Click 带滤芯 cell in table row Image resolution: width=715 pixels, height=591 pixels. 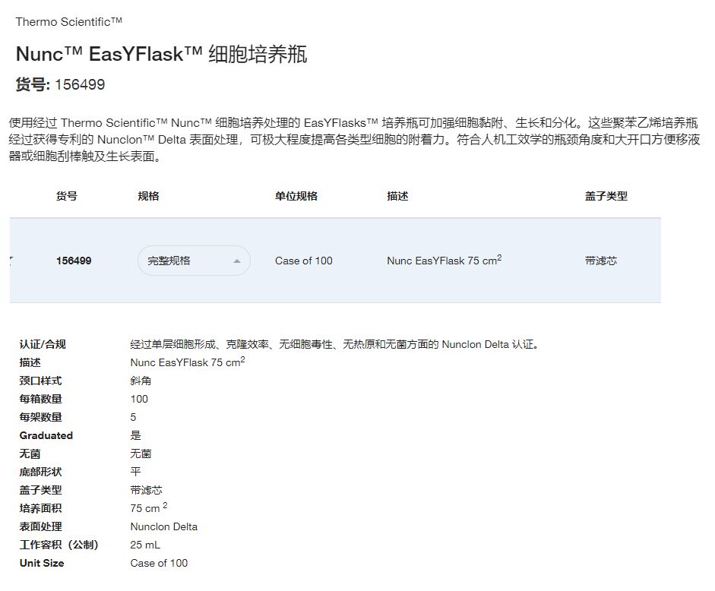pos(601,261)
